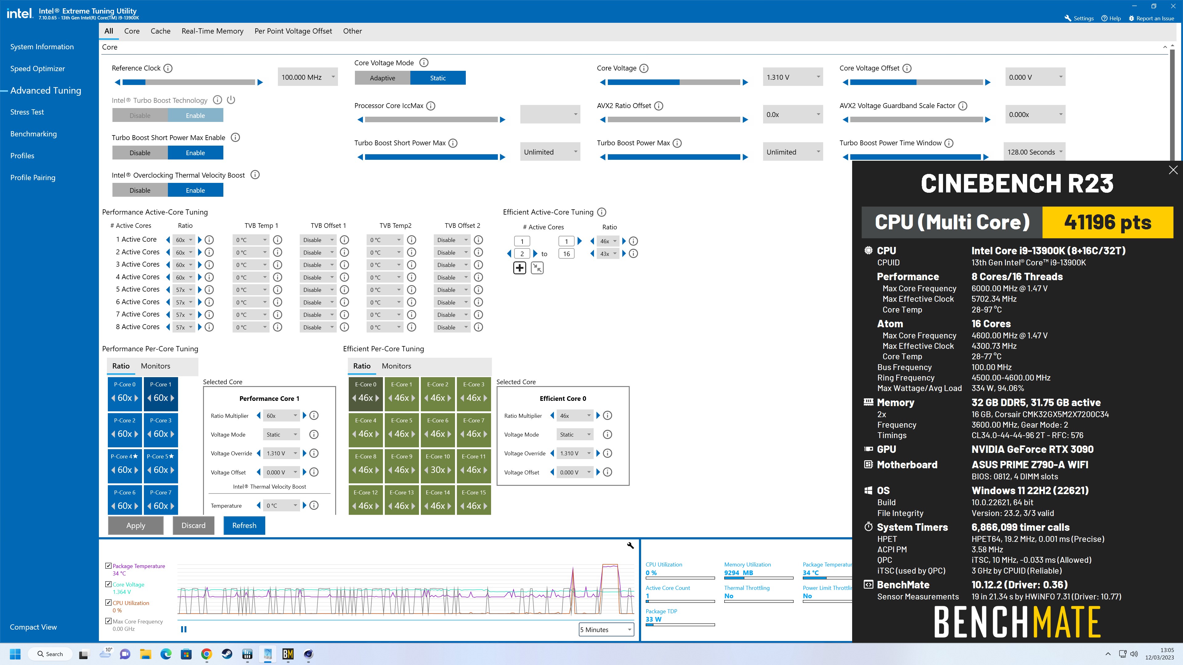Image resolution: width=1183 pixels, height=665 pixels.
Task: Switch to Compact View
Action: click(34, 627)
